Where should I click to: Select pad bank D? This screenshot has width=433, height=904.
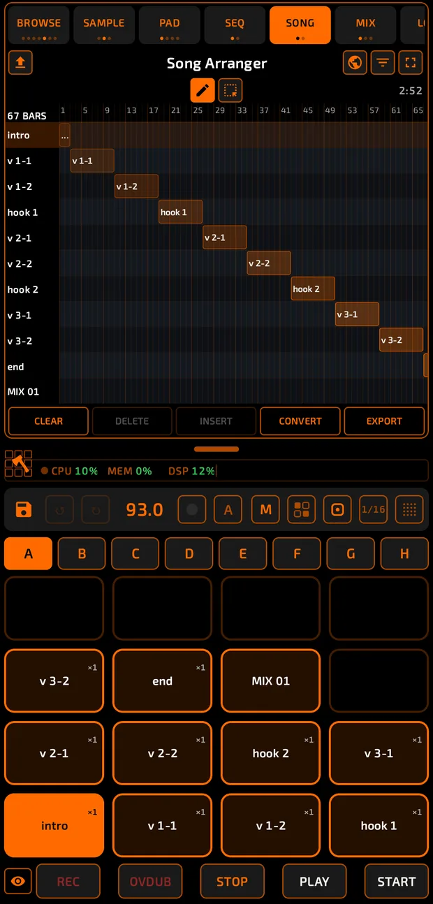tap(189, 554)
